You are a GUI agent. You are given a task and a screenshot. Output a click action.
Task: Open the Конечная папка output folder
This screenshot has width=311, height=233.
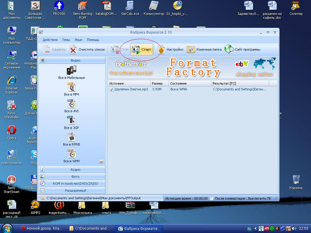(x=204, y=50)
